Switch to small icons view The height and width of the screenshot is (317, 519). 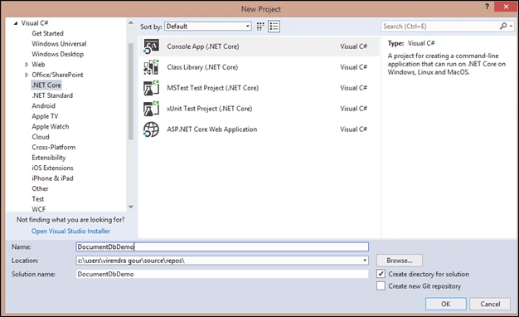pyautogui.click(x=260, y=27)
